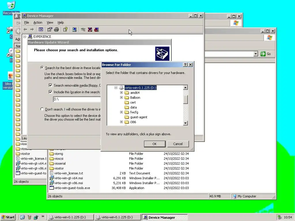Viewport: 295px width, 221px height.
Task: Open the File menu in Device Manager
Action: click(x=27, y=22)
